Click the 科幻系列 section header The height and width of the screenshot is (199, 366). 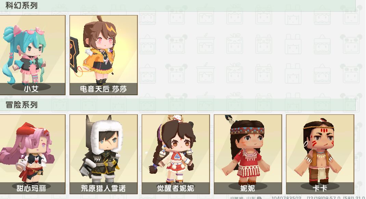[x=22, y=5]
